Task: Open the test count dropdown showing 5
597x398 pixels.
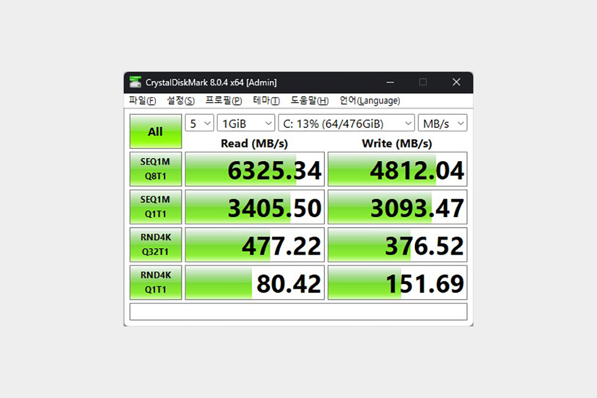Action: (x=199, y=124)
